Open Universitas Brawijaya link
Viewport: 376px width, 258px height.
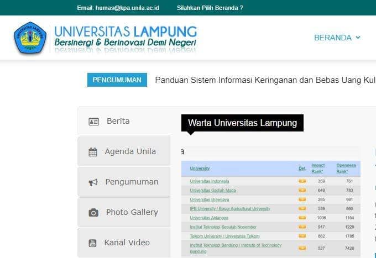click(210, 199)
